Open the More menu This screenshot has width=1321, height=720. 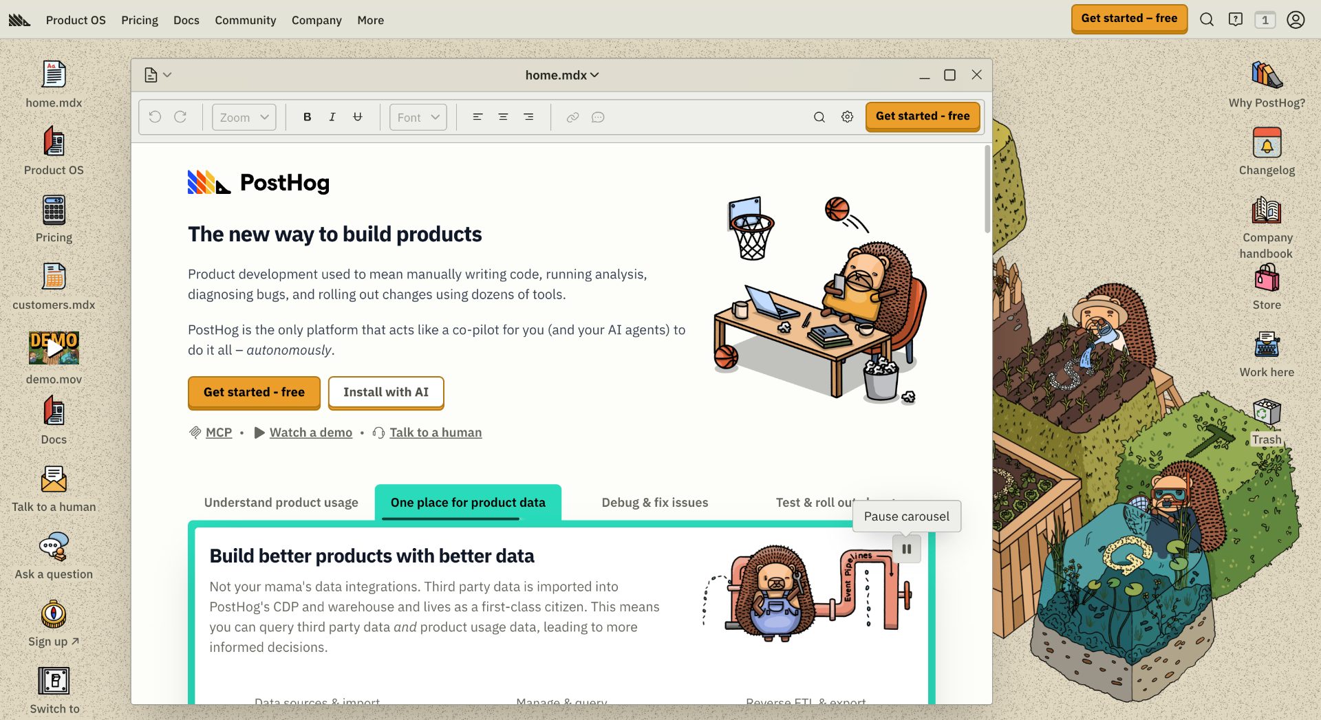pyautogui.click(x=371, y=20)
